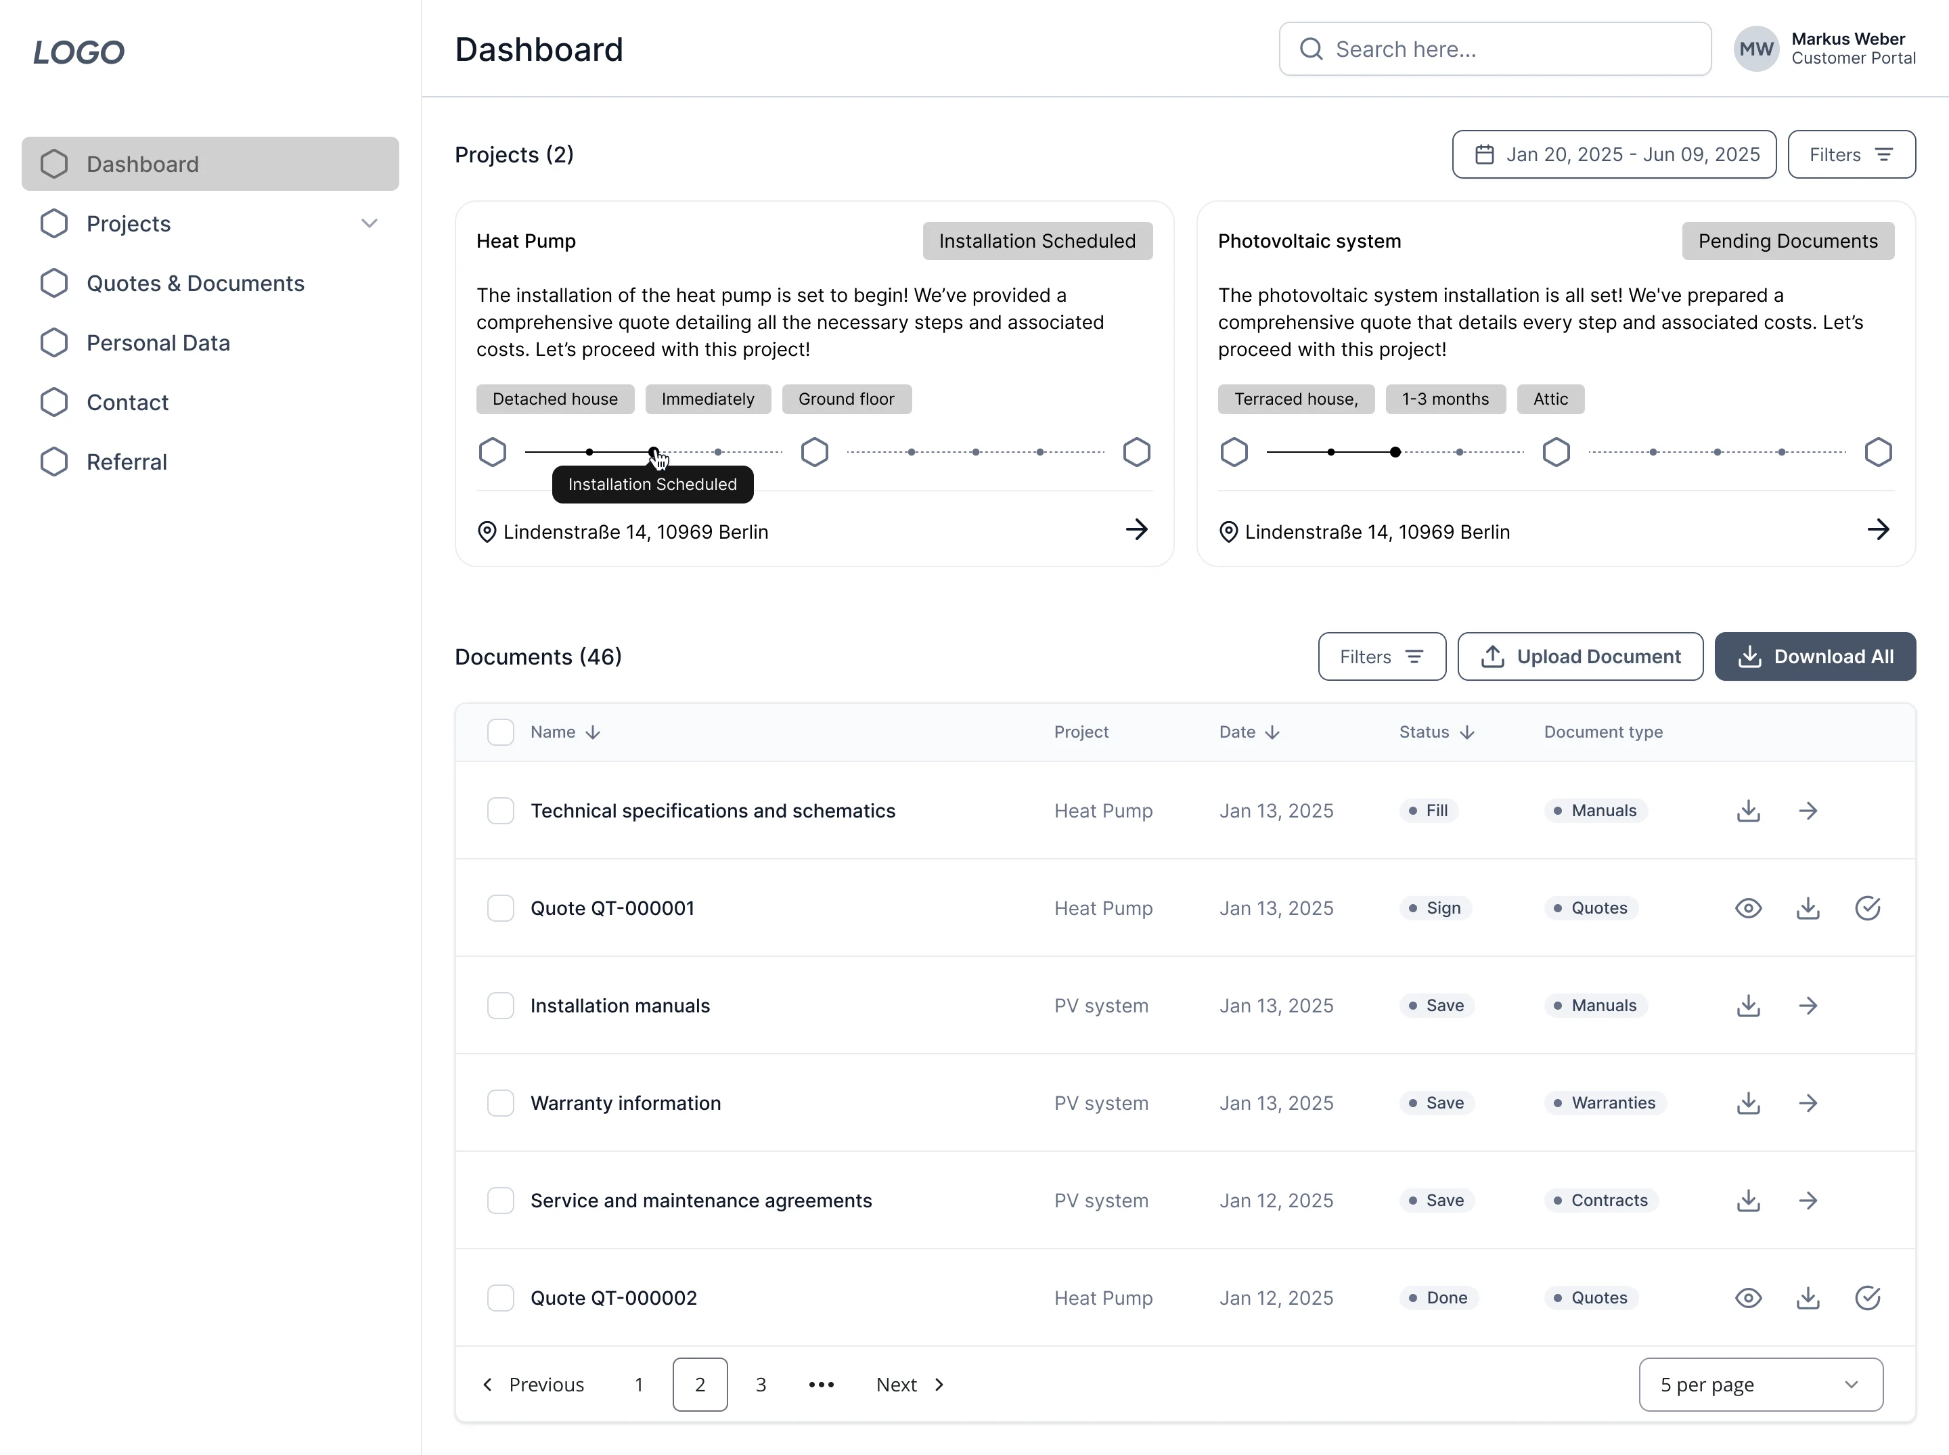
Task: Click the Search here field
Action: [1494, 49]
